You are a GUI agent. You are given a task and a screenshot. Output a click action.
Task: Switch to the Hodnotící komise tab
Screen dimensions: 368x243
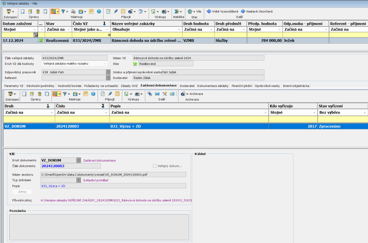pyautogui.click(x=71, y=86)
